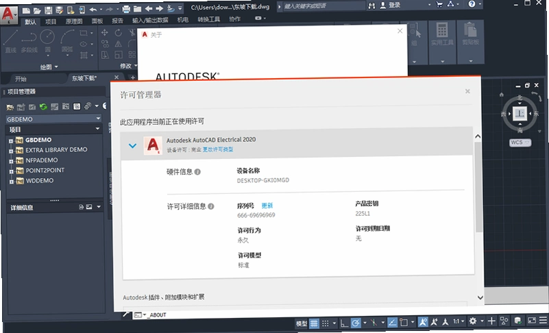Click the Help question mark icon
549x333 pixels.
tap(472, 4)
